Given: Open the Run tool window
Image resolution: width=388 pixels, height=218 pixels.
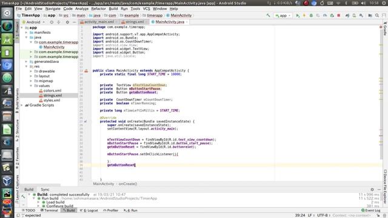Looking at the screenshot, I should point(130,210).
